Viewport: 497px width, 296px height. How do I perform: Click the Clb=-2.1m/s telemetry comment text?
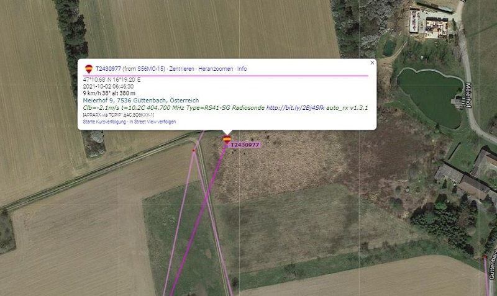pyautogui.click(x=174, y=107)
